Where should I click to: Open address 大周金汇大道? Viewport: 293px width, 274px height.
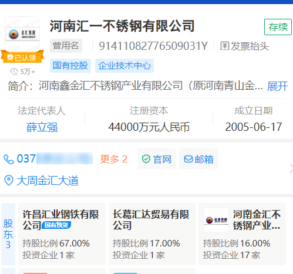48,180
